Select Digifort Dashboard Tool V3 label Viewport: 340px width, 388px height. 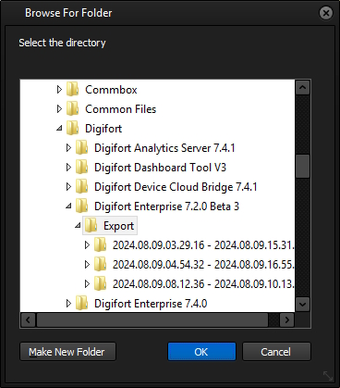click(x=160, y=168)
